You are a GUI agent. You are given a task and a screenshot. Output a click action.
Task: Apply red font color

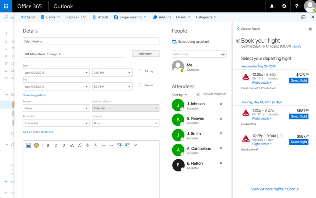[x=95, y=145]
